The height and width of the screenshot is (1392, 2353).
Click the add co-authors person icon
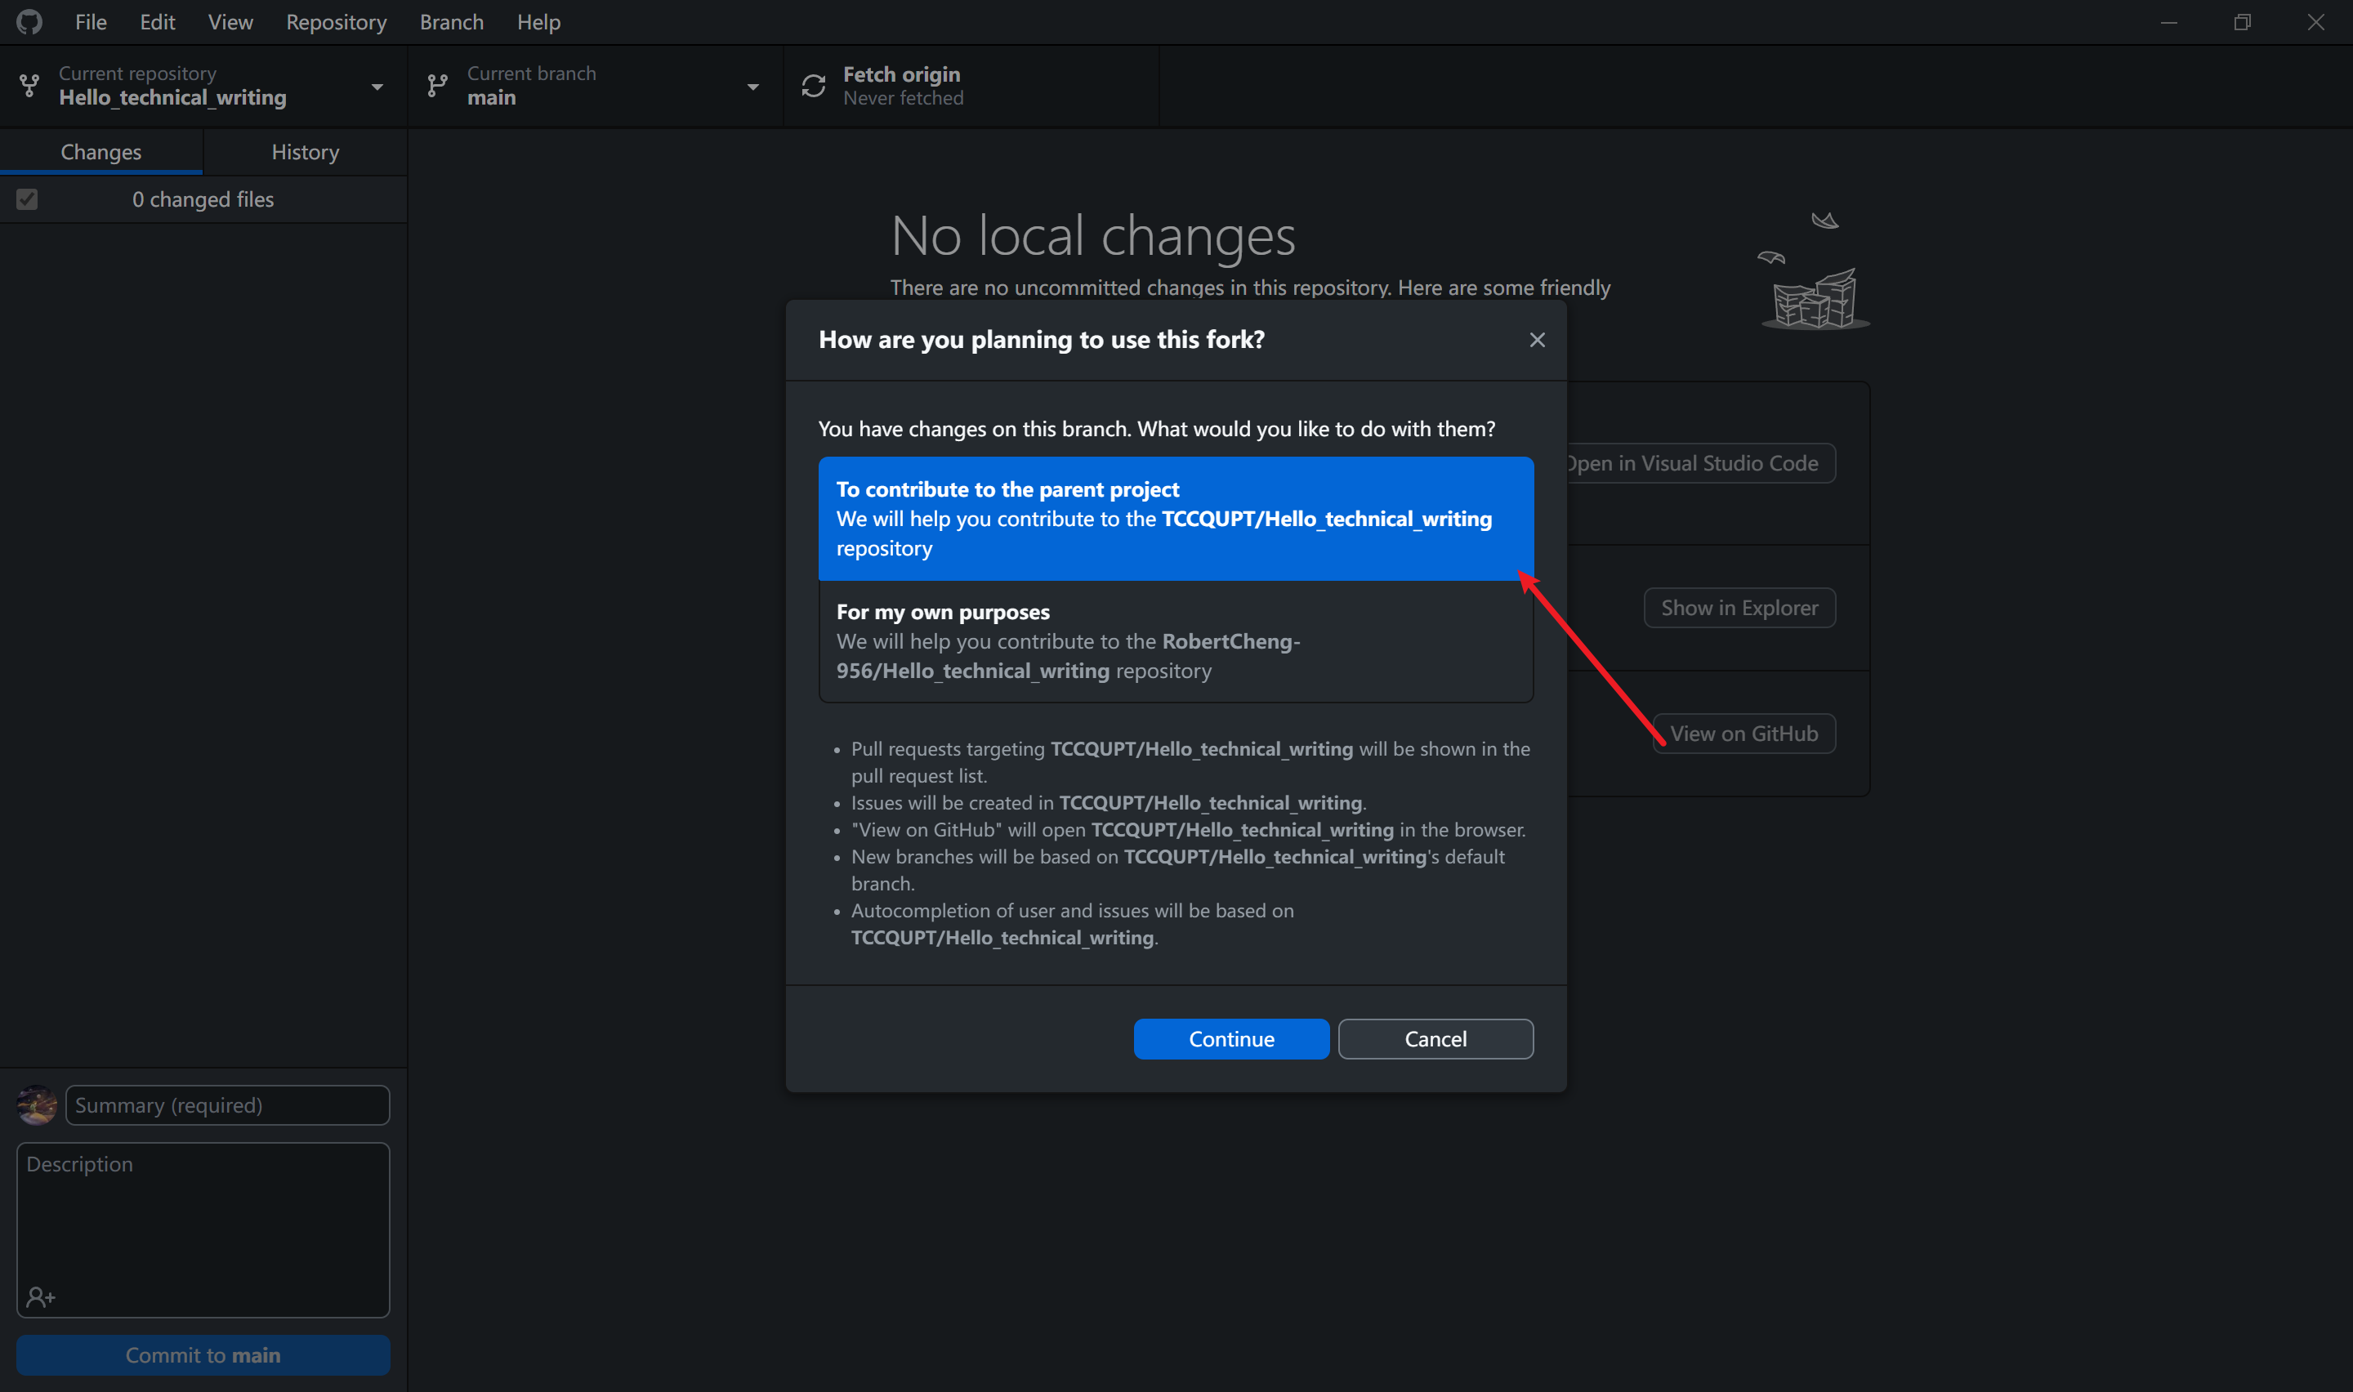40,1296
